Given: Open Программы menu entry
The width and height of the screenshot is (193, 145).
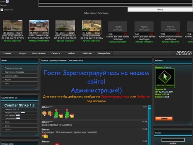Looking at the screenshot, I should click(20, 118).
